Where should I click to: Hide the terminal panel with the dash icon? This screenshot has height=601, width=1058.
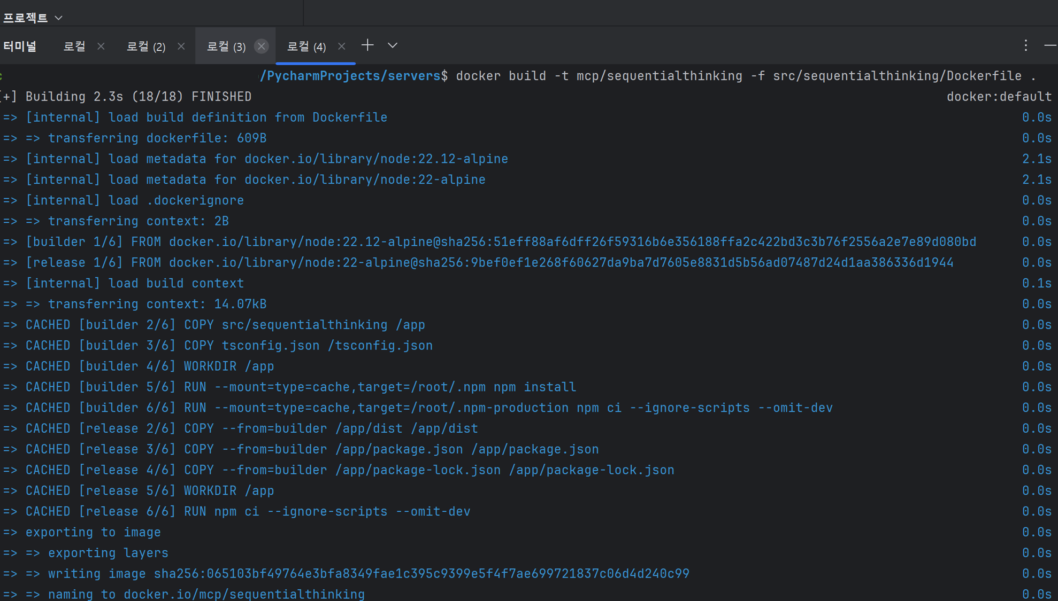point(1049,45)
